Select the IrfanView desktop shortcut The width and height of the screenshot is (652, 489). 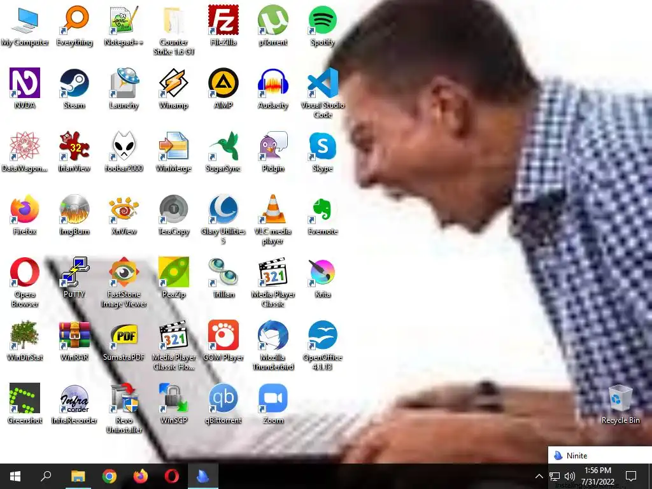tap(74, 152)
